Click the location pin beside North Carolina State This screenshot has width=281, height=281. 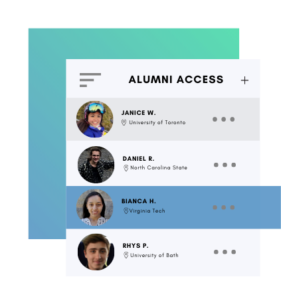pos(126,168)
